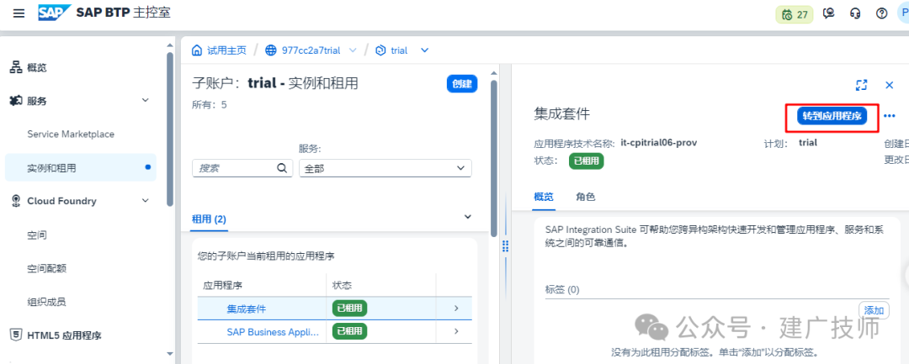Screen dimensions: 909x364
Task: Collapse the Cloud Foundry sidebar section
Action: 146,201
